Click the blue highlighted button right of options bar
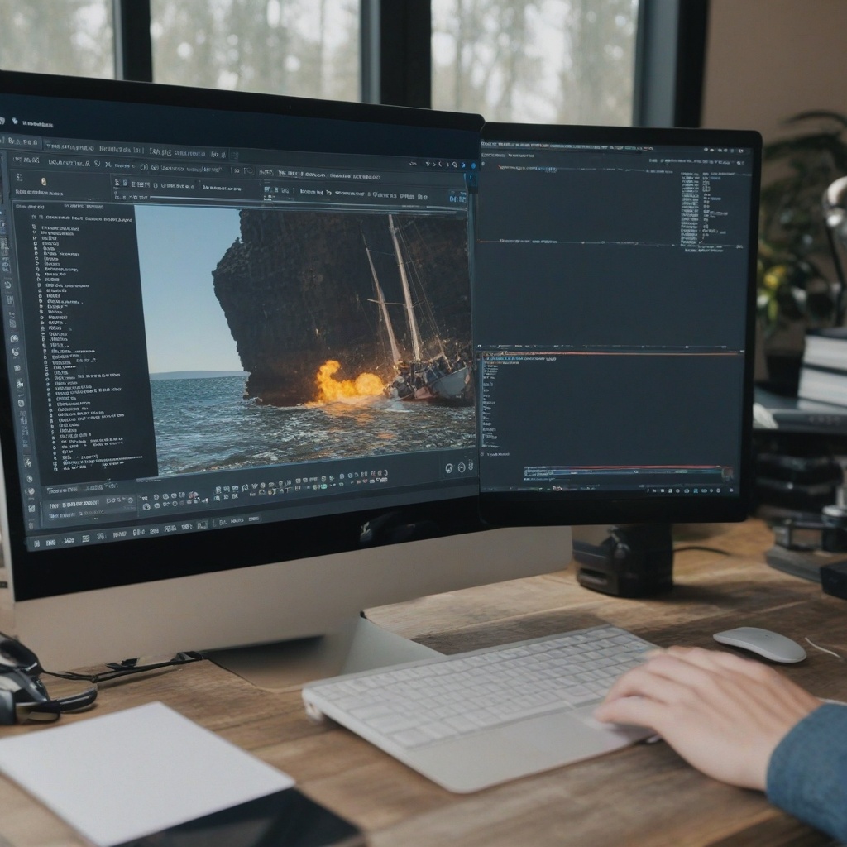 click(x=457, y=199)
